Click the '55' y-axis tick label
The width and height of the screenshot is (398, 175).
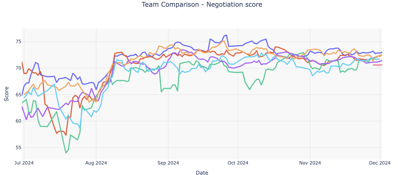click(17, 148)
